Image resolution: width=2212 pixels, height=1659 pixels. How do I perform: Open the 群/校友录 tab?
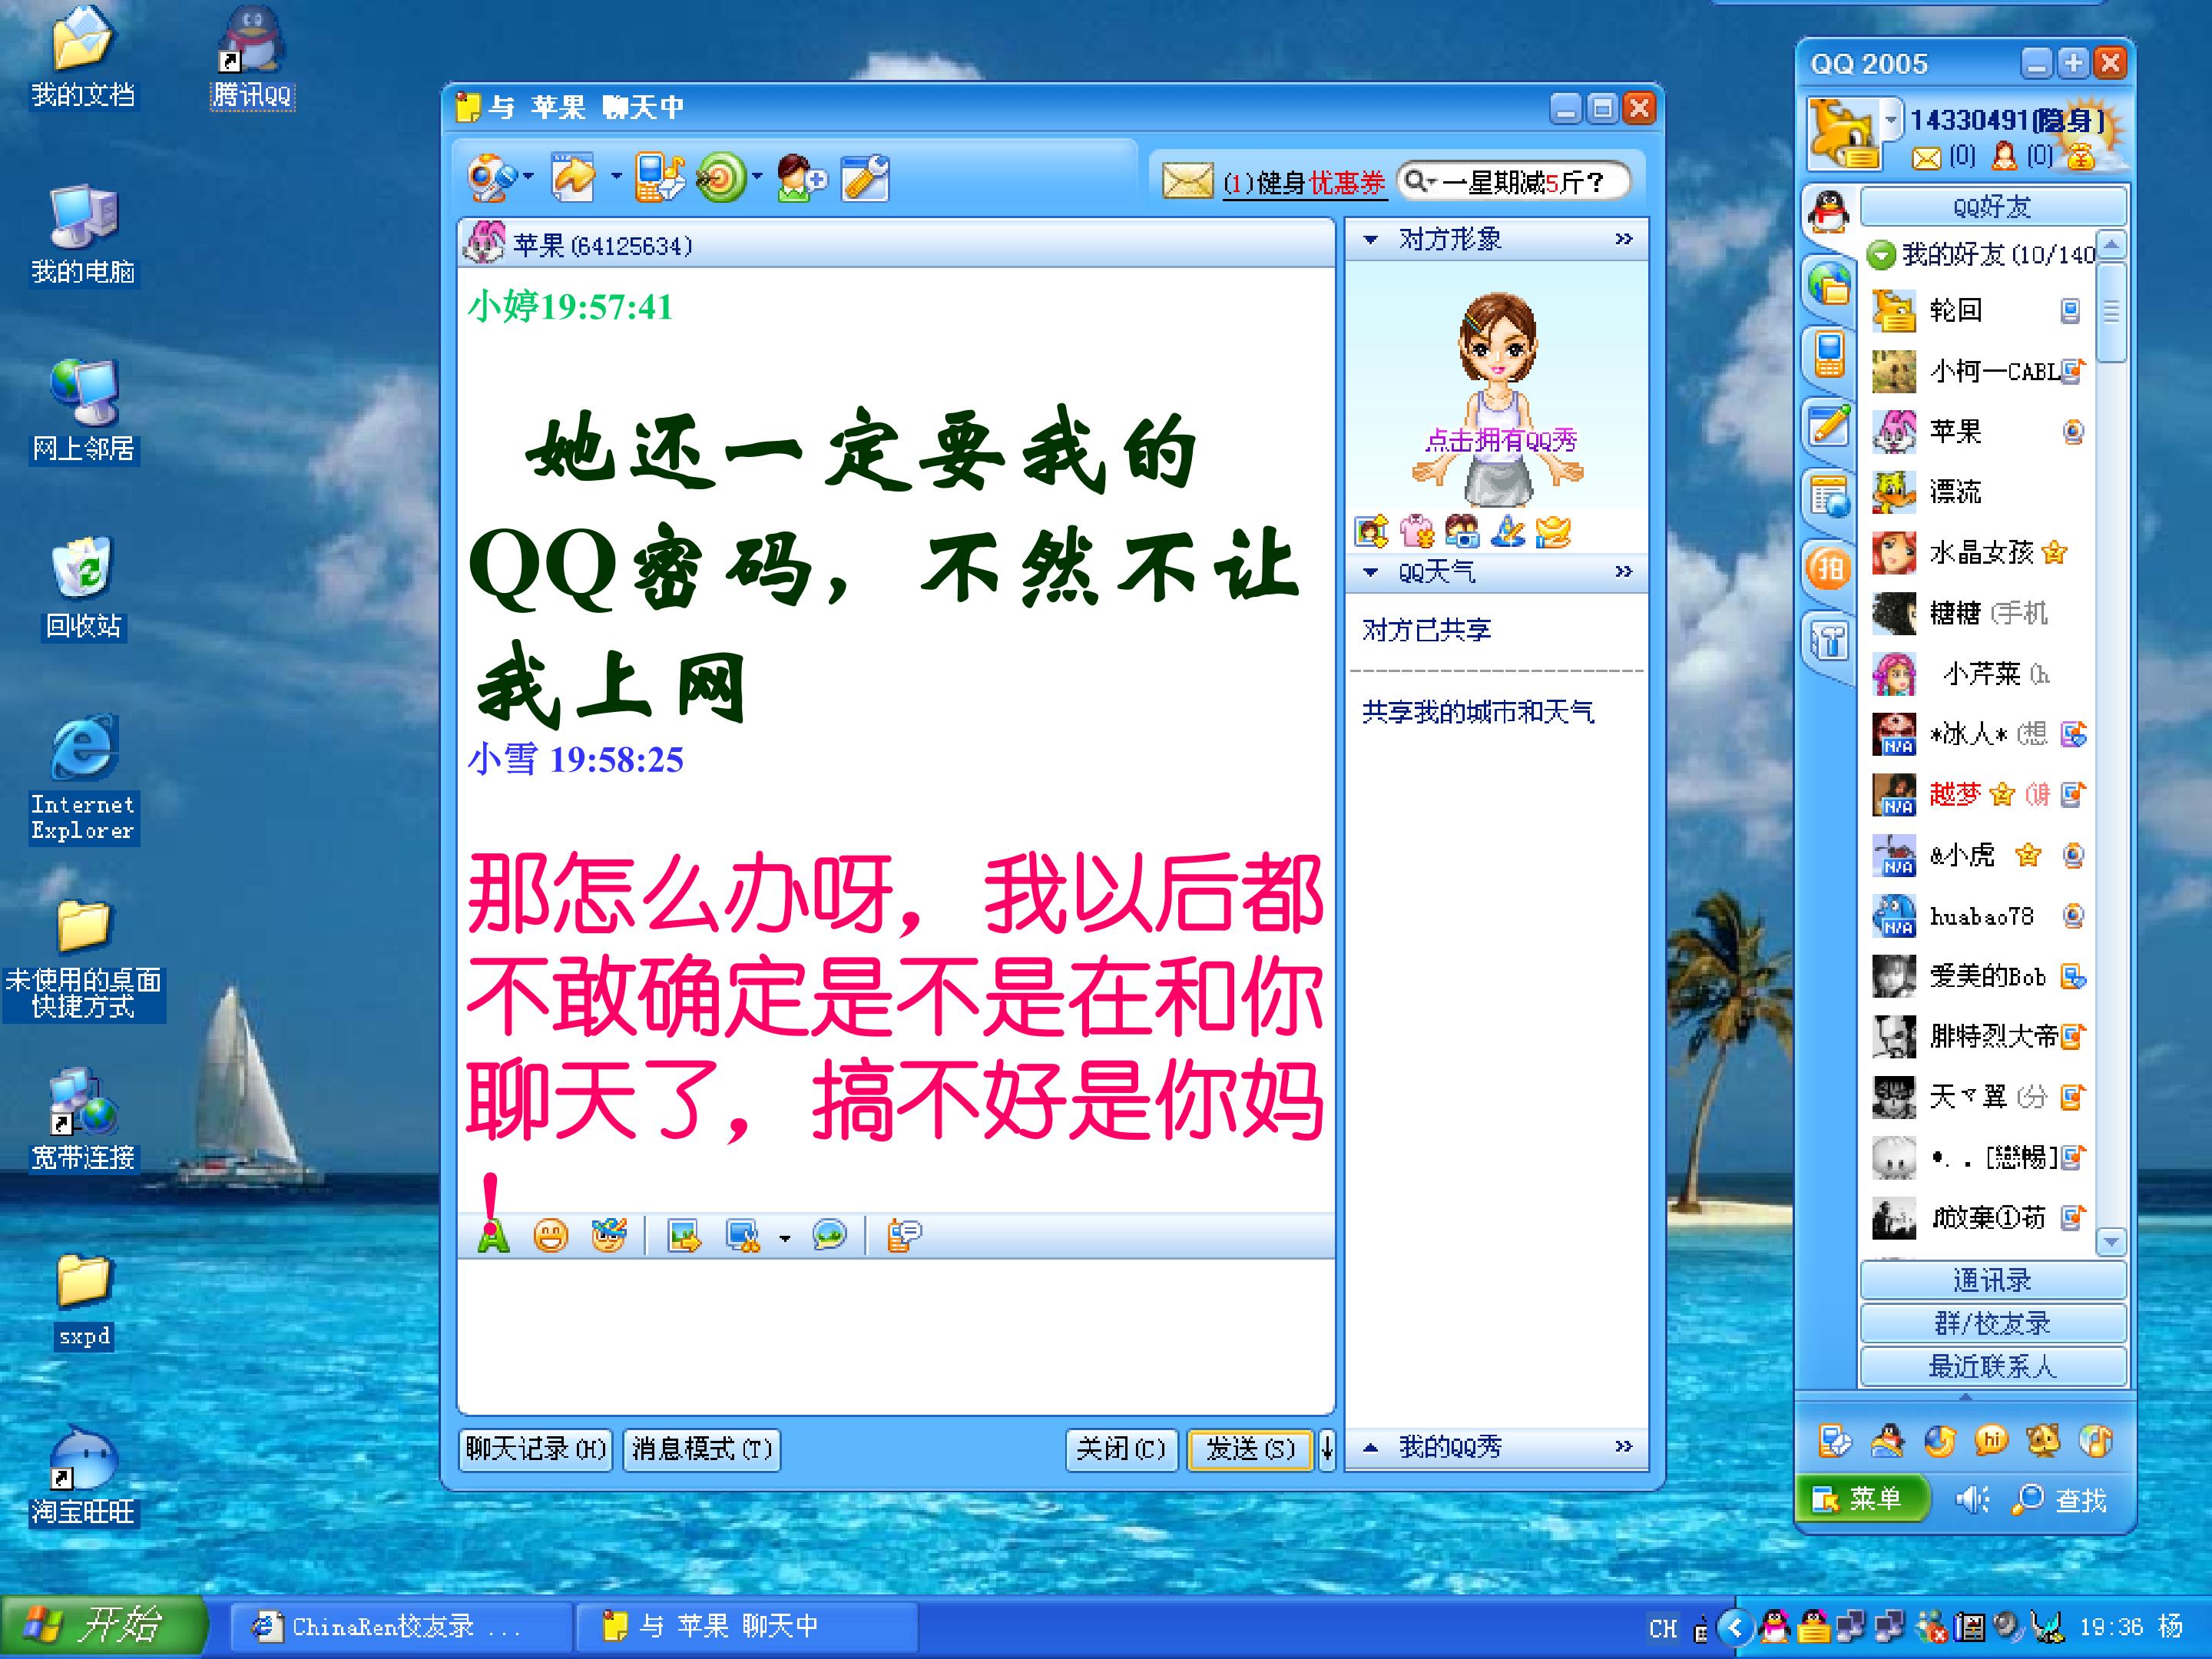(x=1992, y=1323)
